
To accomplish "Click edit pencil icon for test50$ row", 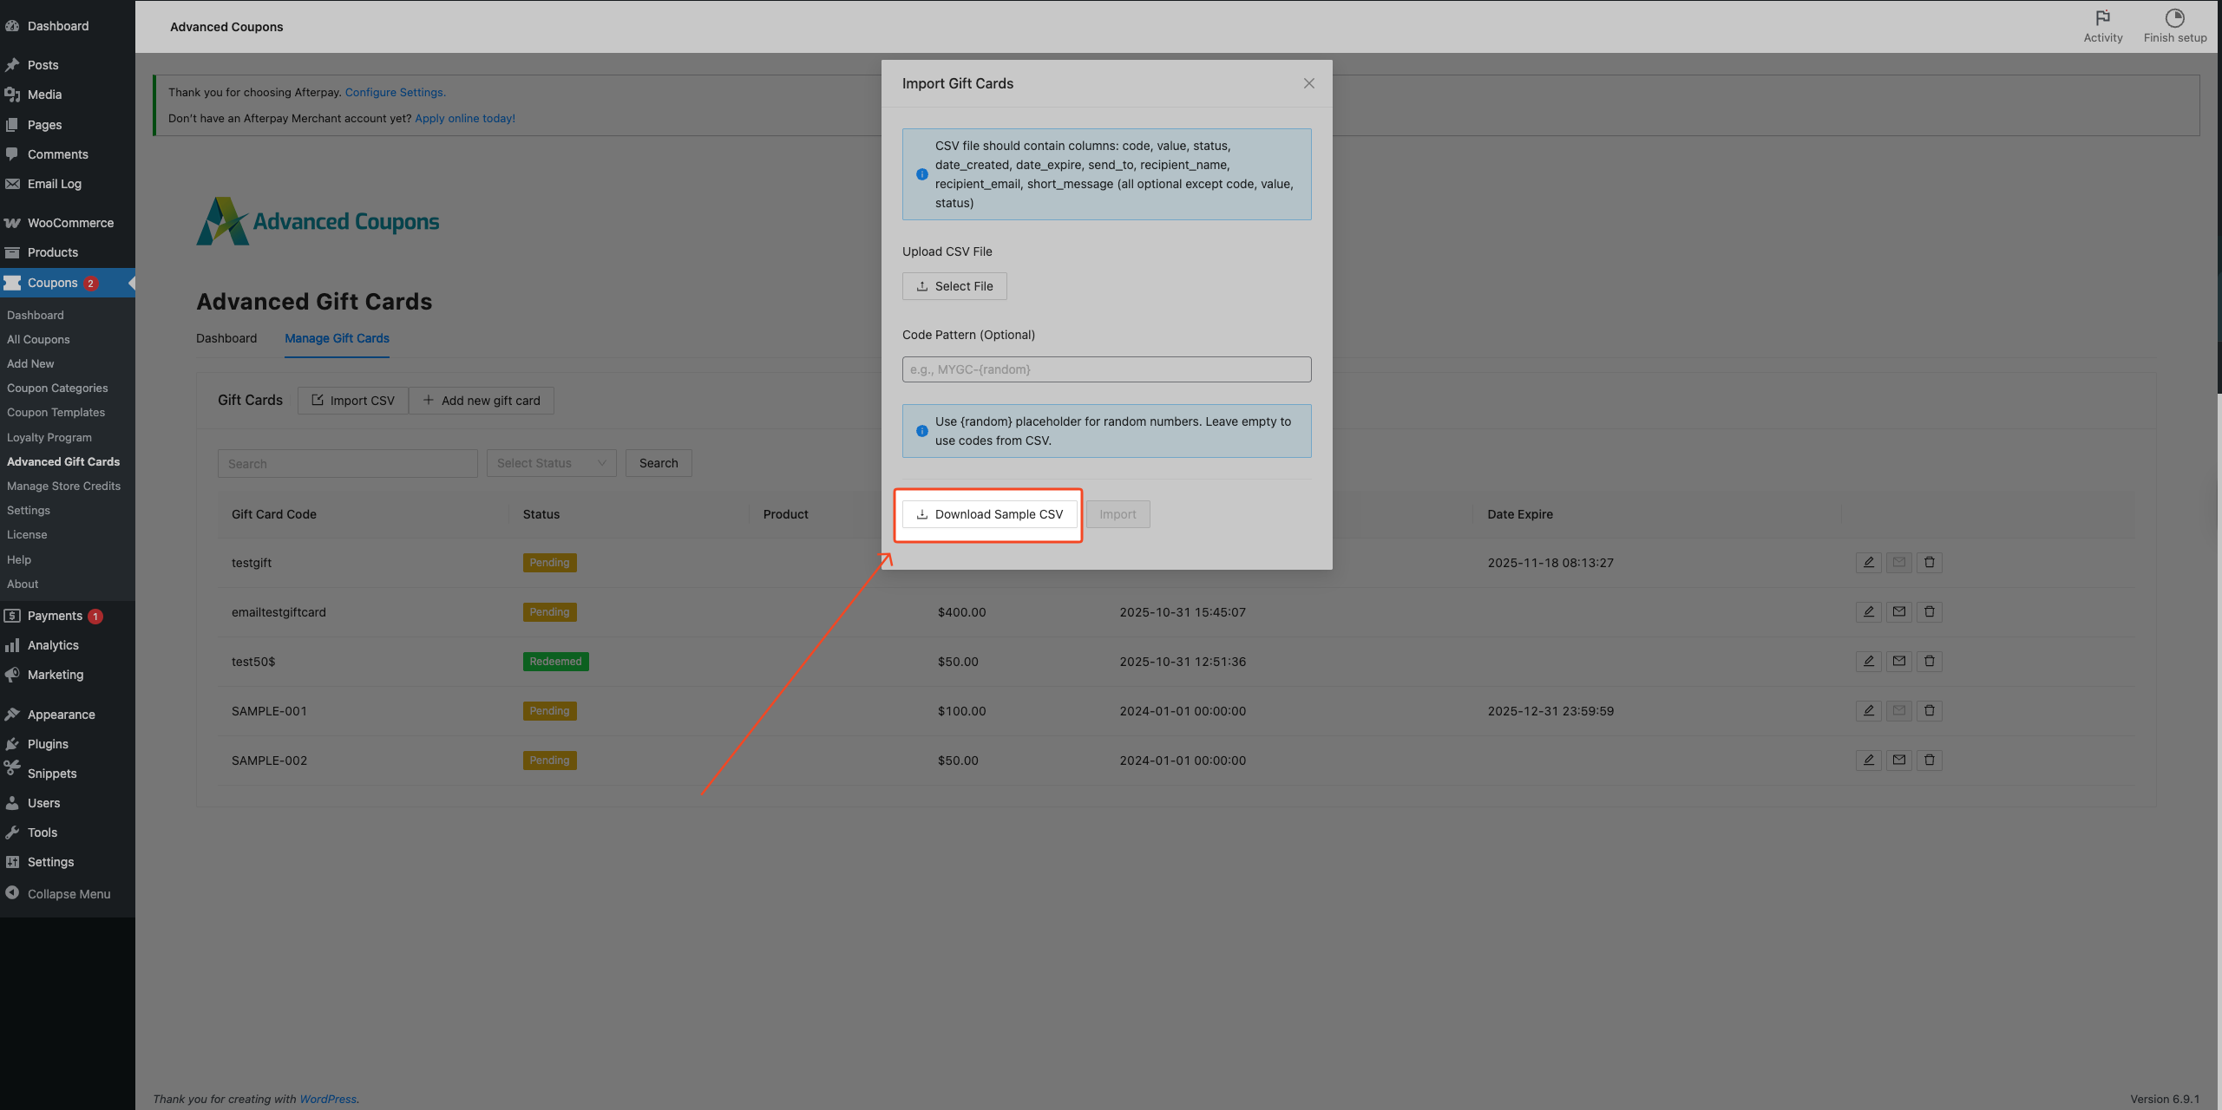I will tap(1868, 662).
